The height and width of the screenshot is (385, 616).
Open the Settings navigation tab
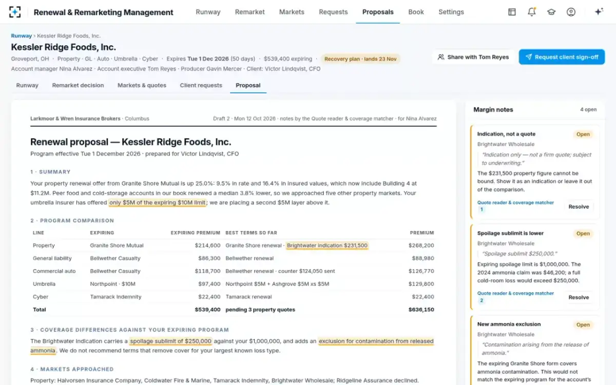tap(451, 12)
